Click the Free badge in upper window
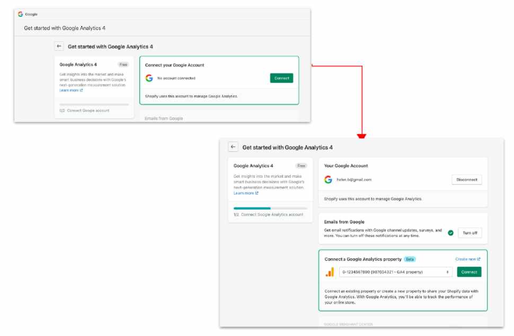Viewport: 514px width, 336px height. (123, 65)
